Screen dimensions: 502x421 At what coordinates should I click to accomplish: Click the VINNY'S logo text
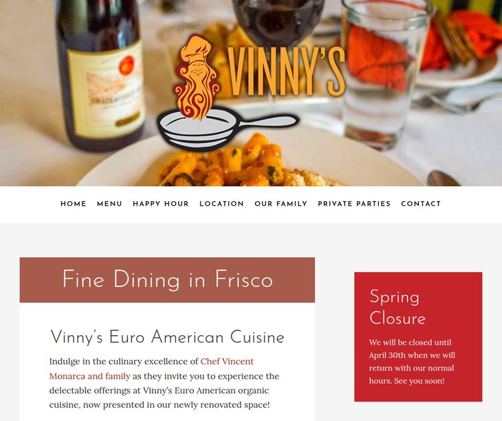click(287, 71)
